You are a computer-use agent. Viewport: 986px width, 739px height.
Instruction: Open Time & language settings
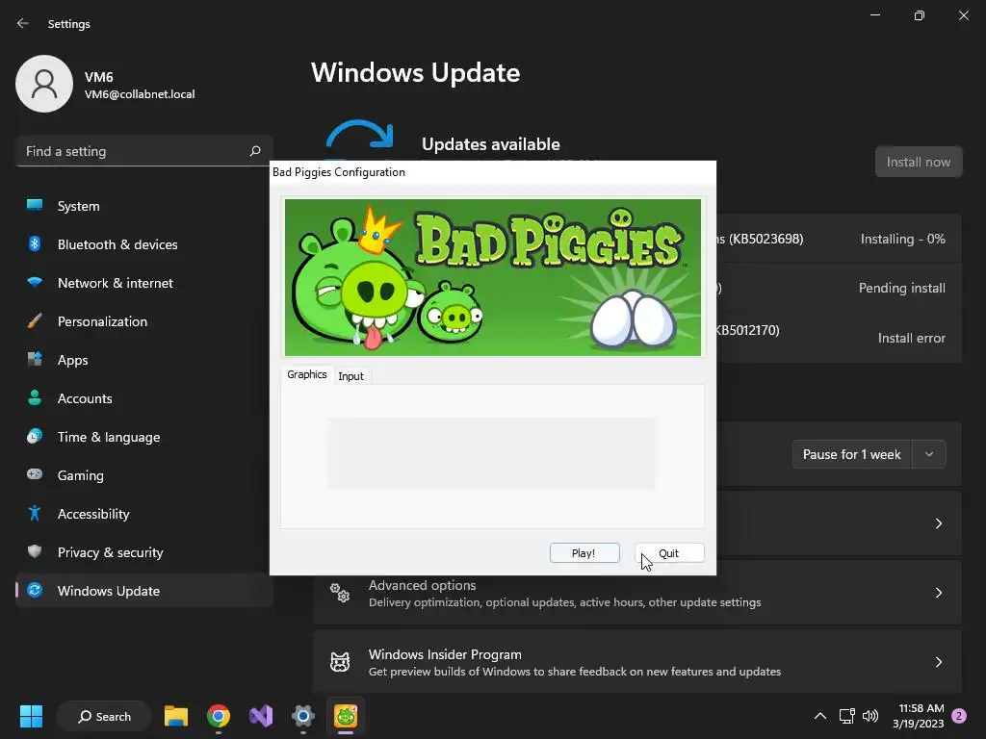tap(144, 437)
